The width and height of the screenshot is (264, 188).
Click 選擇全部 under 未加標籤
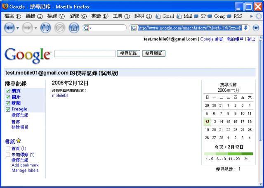[x=20, y=160]
